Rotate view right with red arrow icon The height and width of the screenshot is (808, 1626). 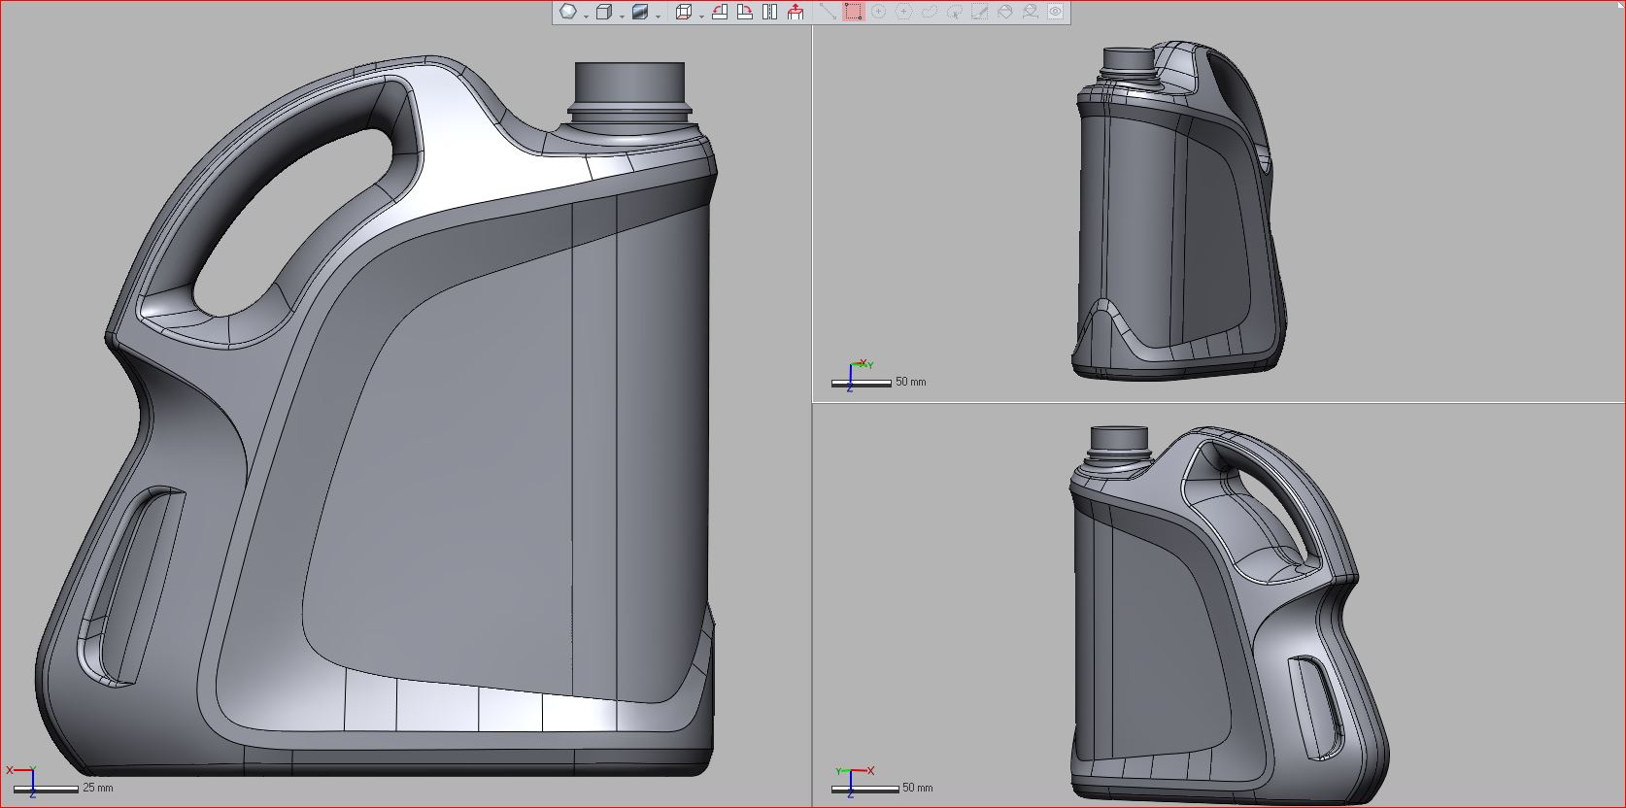pyautogui.click(x=745, y=13)
